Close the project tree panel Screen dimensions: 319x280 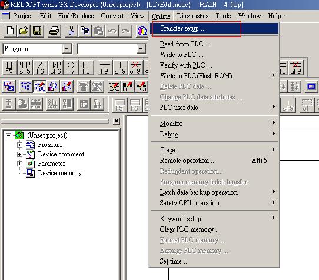coord(117,121)
